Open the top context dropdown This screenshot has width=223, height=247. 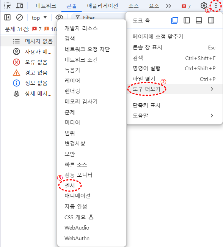(x=39, y=17)
